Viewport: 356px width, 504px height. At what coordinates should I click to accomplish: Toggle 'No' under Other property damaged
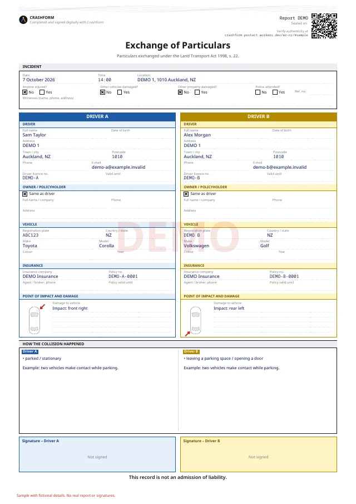[180, 92]
